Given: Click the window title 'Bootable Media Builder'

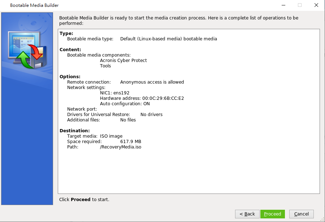Looking at the screenshot, I should coord(34,5).
